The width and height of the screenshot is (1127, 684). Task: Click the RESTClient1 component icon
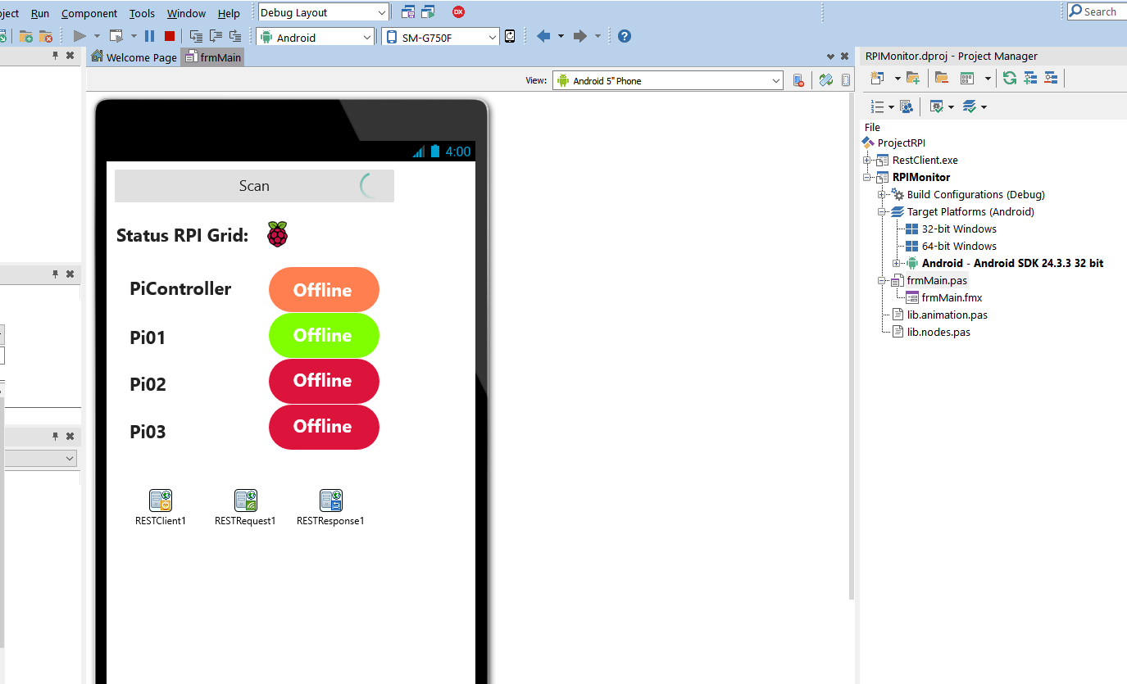pos(161,501)
